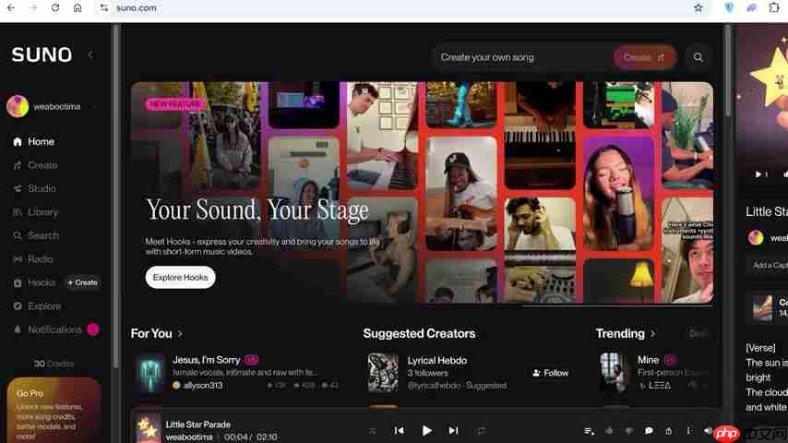The height and width of the screenshot is (443, 788).
Task: Open Library in the sidebar
Action: click(x=36, y=212)
